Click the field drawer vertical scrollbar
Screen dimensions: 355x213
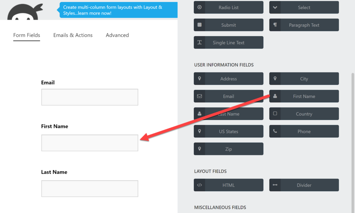coord(353,143)
